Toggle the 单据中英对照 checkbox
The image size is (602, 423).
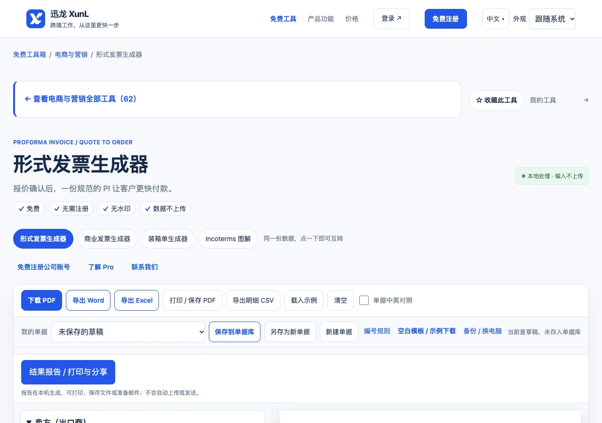[364, 300]
